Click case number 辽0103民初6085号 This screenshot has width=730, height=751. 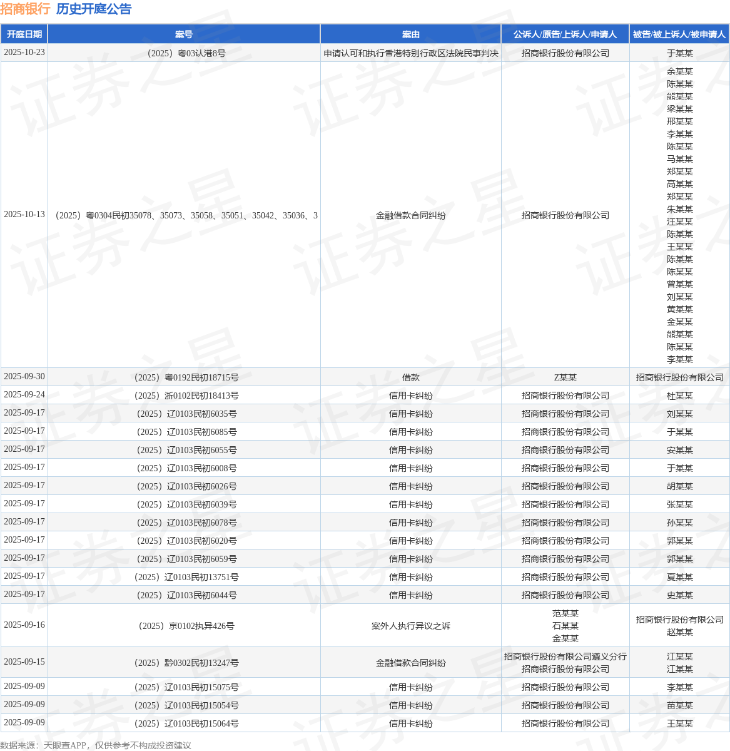click(184, 432)
